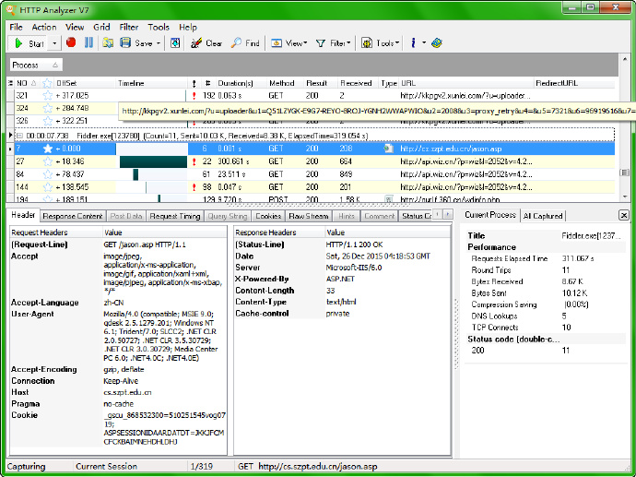Open the Grid menu
The width and height of the screenshot is (636, 477).
click(x=101, y=27)
